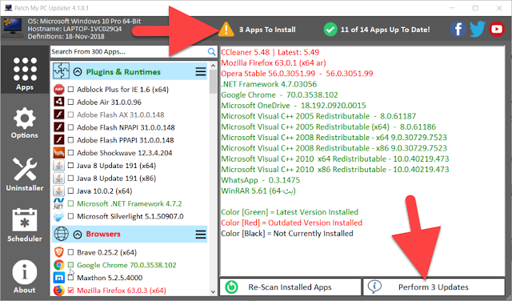Viewport: 512px width, 301px height.
Task: Select .NET Framework 4.7.03056 entry
Action: [x=269, y=84]
